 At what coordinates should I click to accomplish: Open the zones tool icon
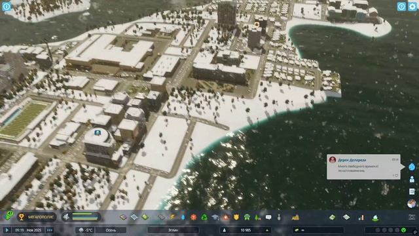(x=123, y=217)
